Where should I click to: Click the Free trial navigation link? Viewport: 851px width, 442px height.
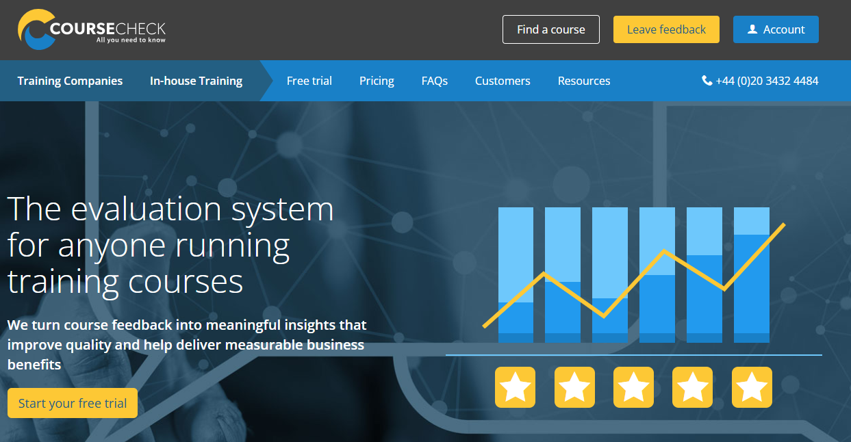309,81
